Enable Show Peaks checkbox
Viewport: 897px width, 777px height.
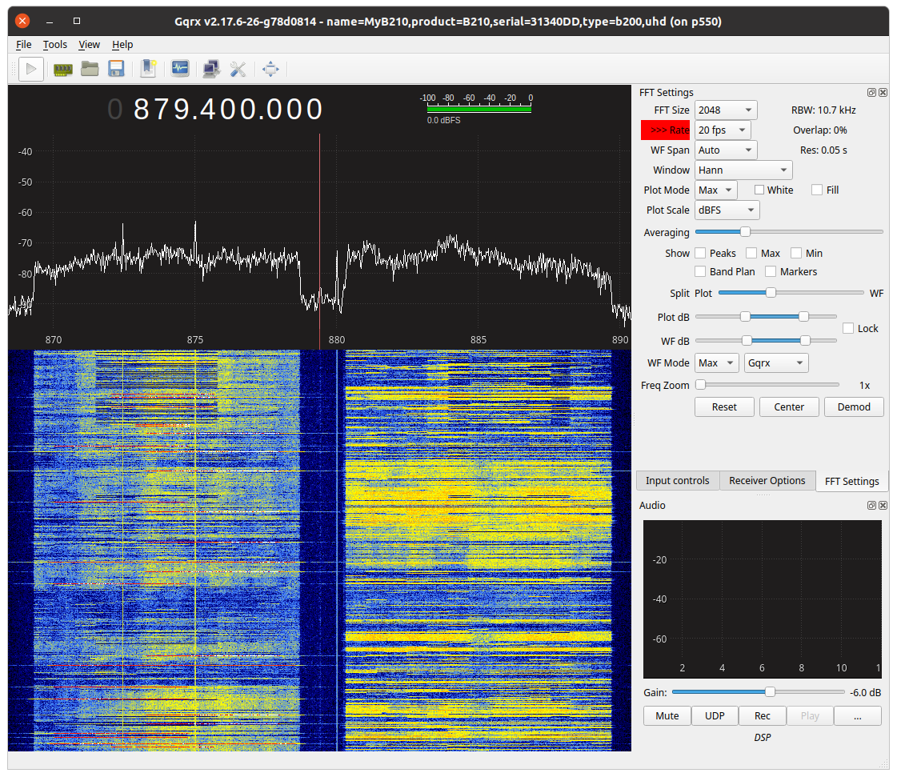(x=700, y=253)
